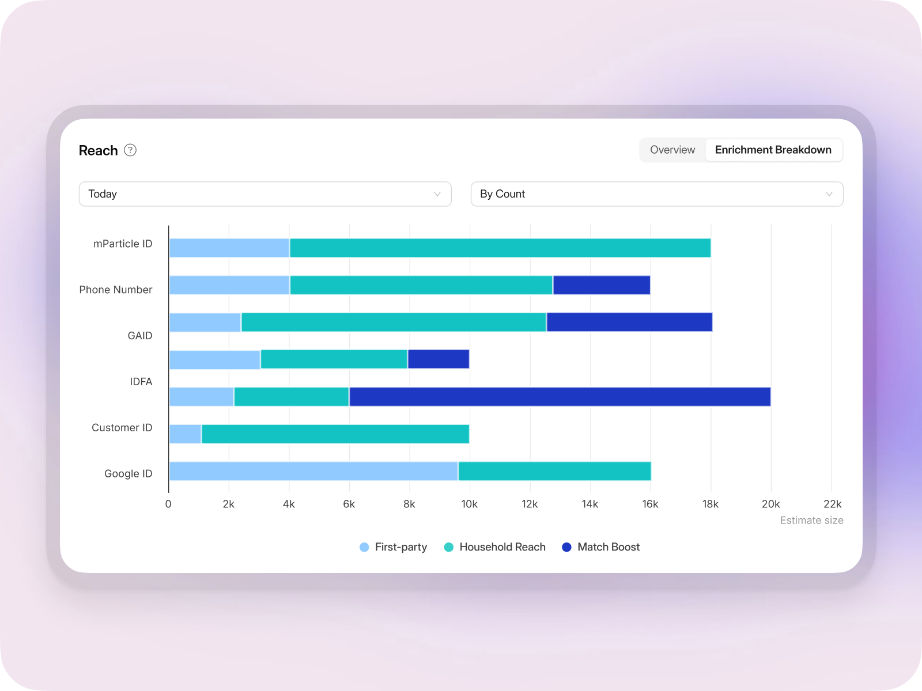Click the 20k tick label on the axis
This screenshot has width=922, height=691.
(771, 504)
